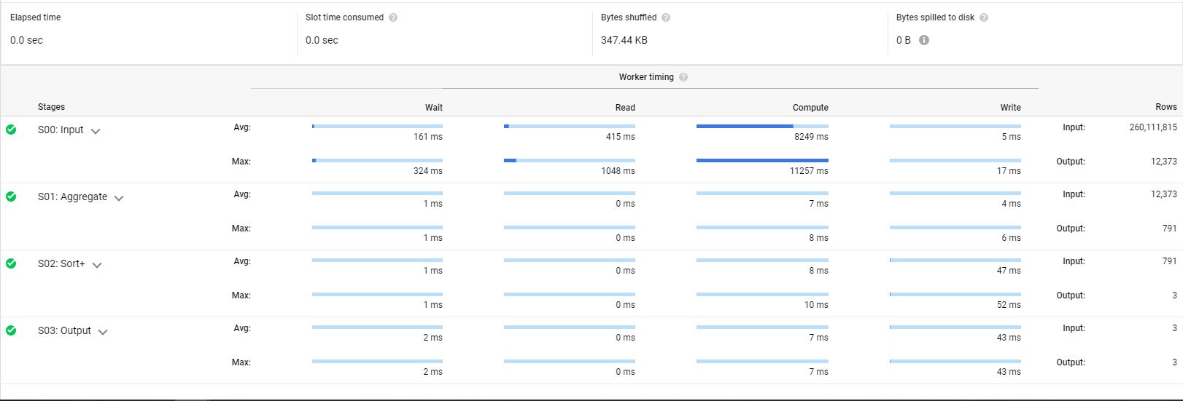Expand the S03: Output stage chevron

pyautogui.click(x=103, y=332)
